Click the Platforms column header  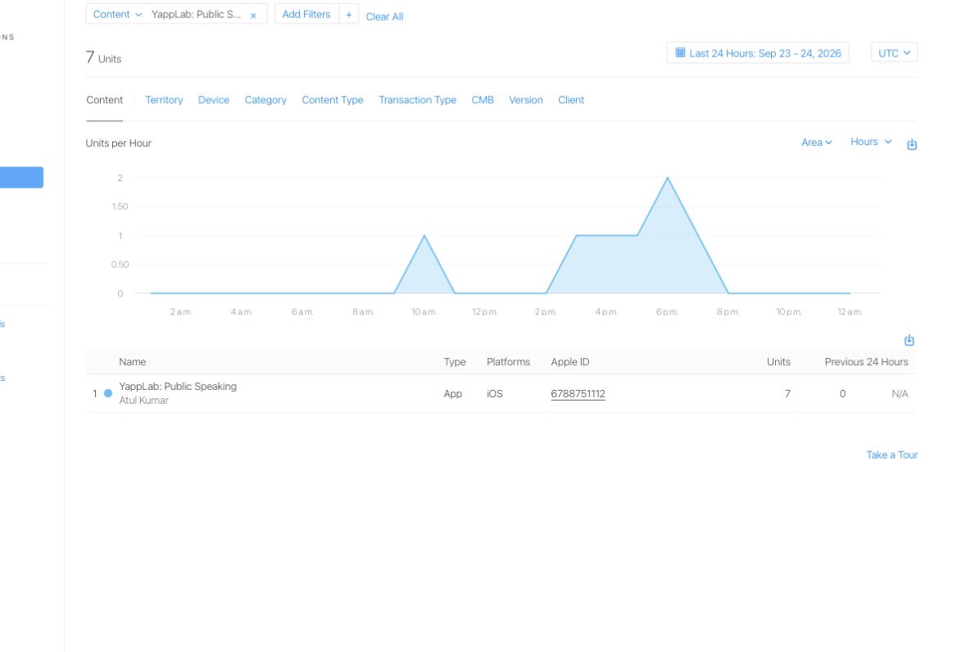click(508, 362)
